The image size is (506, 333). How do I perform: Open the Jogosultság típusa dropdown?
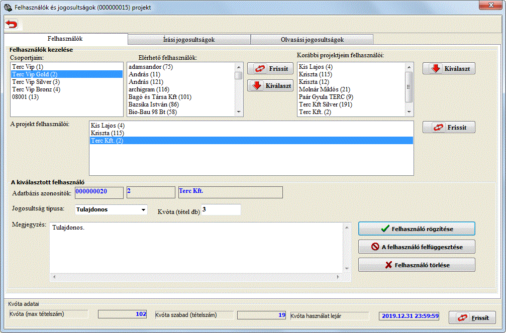pos(143,209)
